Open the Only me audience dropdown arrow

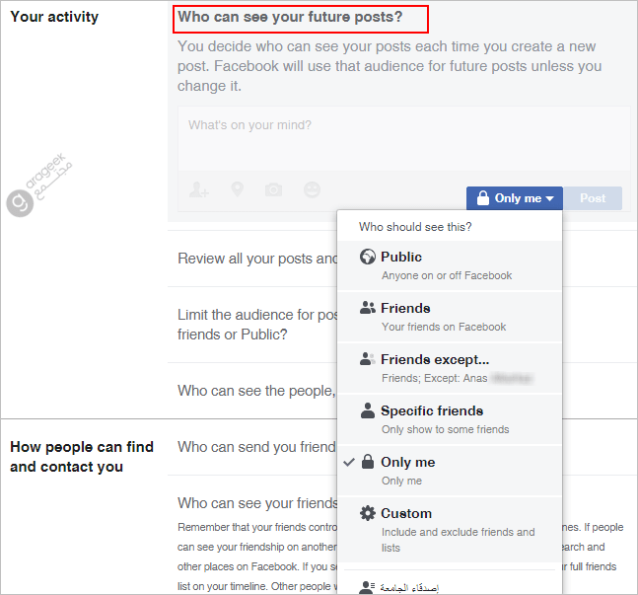pyautogui.click(x=549, y=198)
